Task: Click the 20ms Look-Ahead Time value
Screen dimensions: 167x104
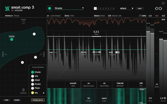Action: pos(67,16)
